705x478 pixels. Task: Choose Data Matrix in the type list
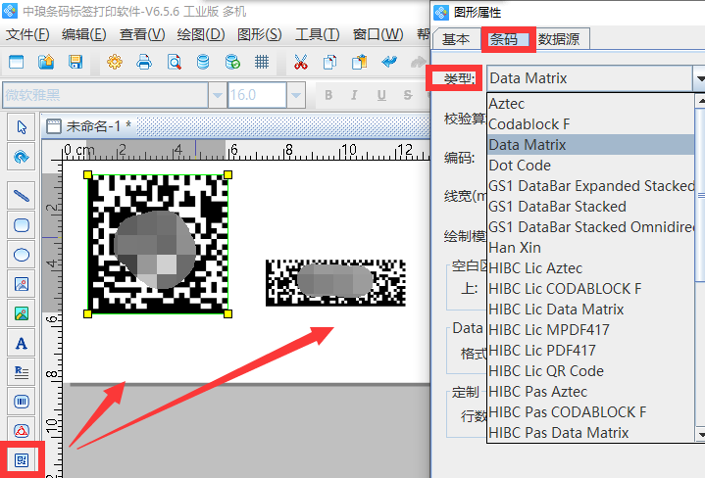click(591, 145)
